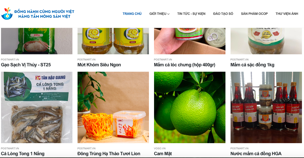Open Mắm cá lóc chưng product link
The height and width of the screenshot is (158, 304).
(x=184, y=65)
